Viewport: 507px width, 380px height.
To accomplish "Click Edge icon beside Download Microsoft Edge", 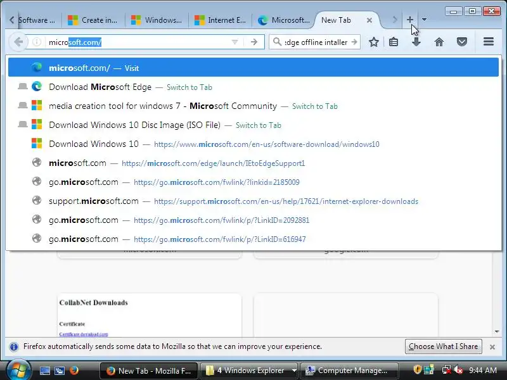I will click(37, 86).
